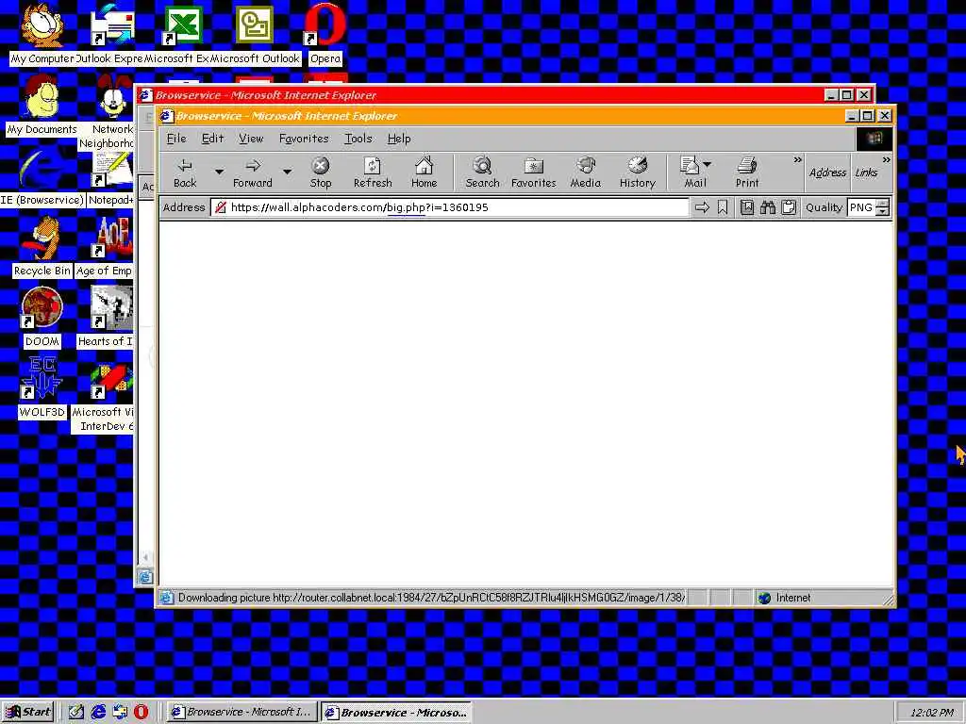This screenshot has width=966, height=724.
Task: Open the Favorites menu
Action: 304,139
